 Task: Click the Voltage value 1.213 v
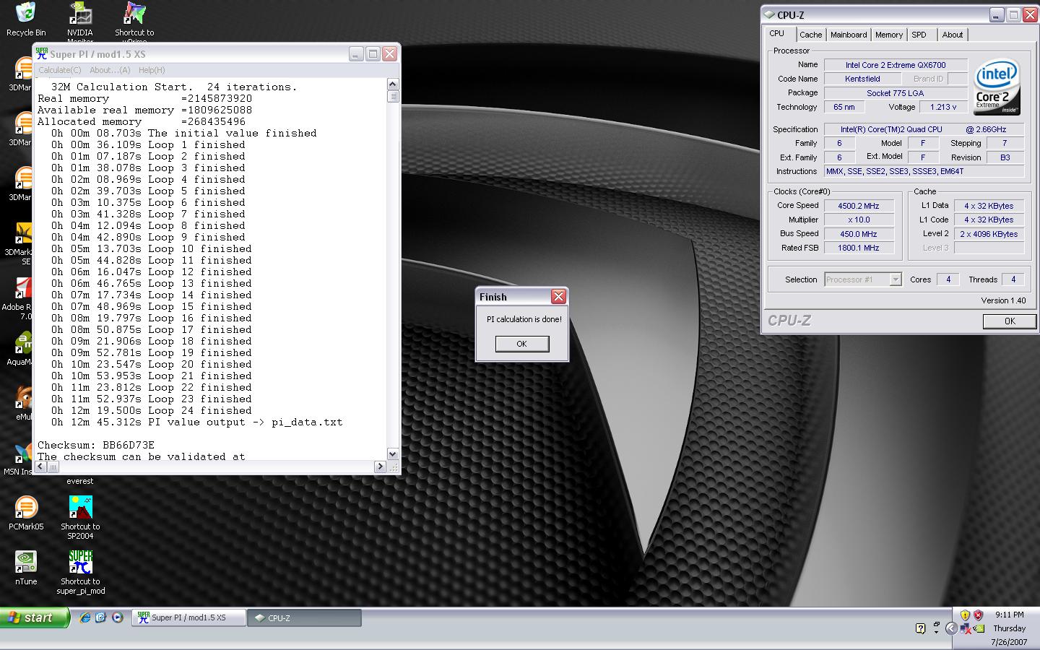pos(943,107)
